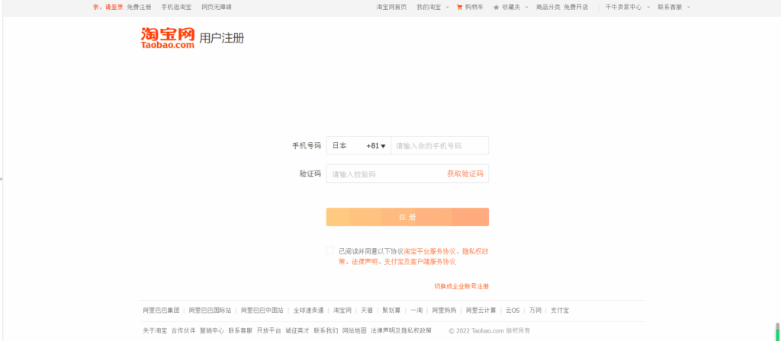The image size is (781, 341).
Task: Click 获取验证码 to get code
Action: (x=465, y=174)
